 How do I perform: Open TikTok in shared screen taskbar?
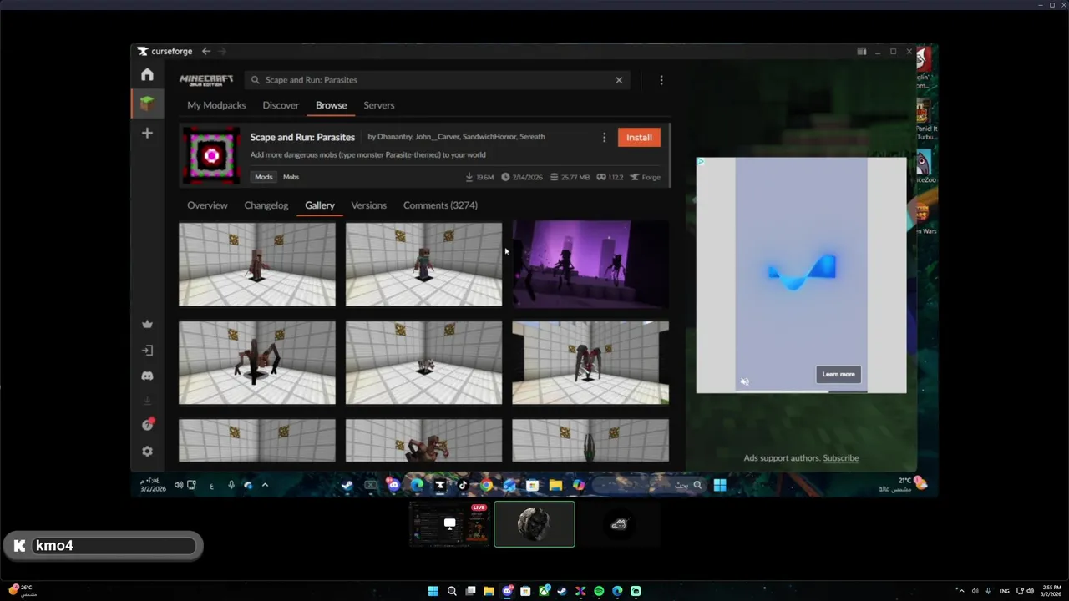coord(463,485)
